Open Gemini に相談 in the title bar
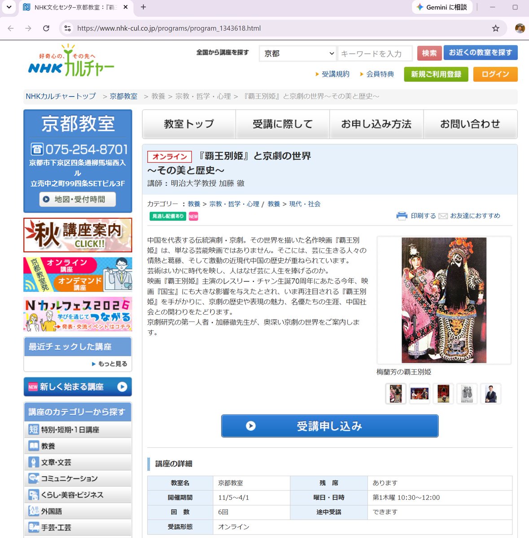The image size is (529, 538). 442,7
